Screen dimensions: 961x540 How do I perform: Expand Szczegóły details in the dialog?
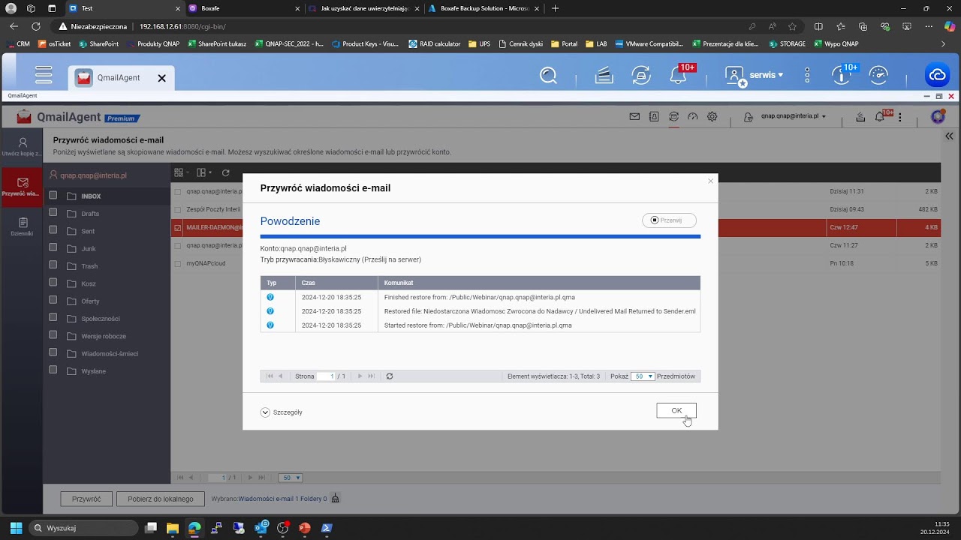[282, 412]
